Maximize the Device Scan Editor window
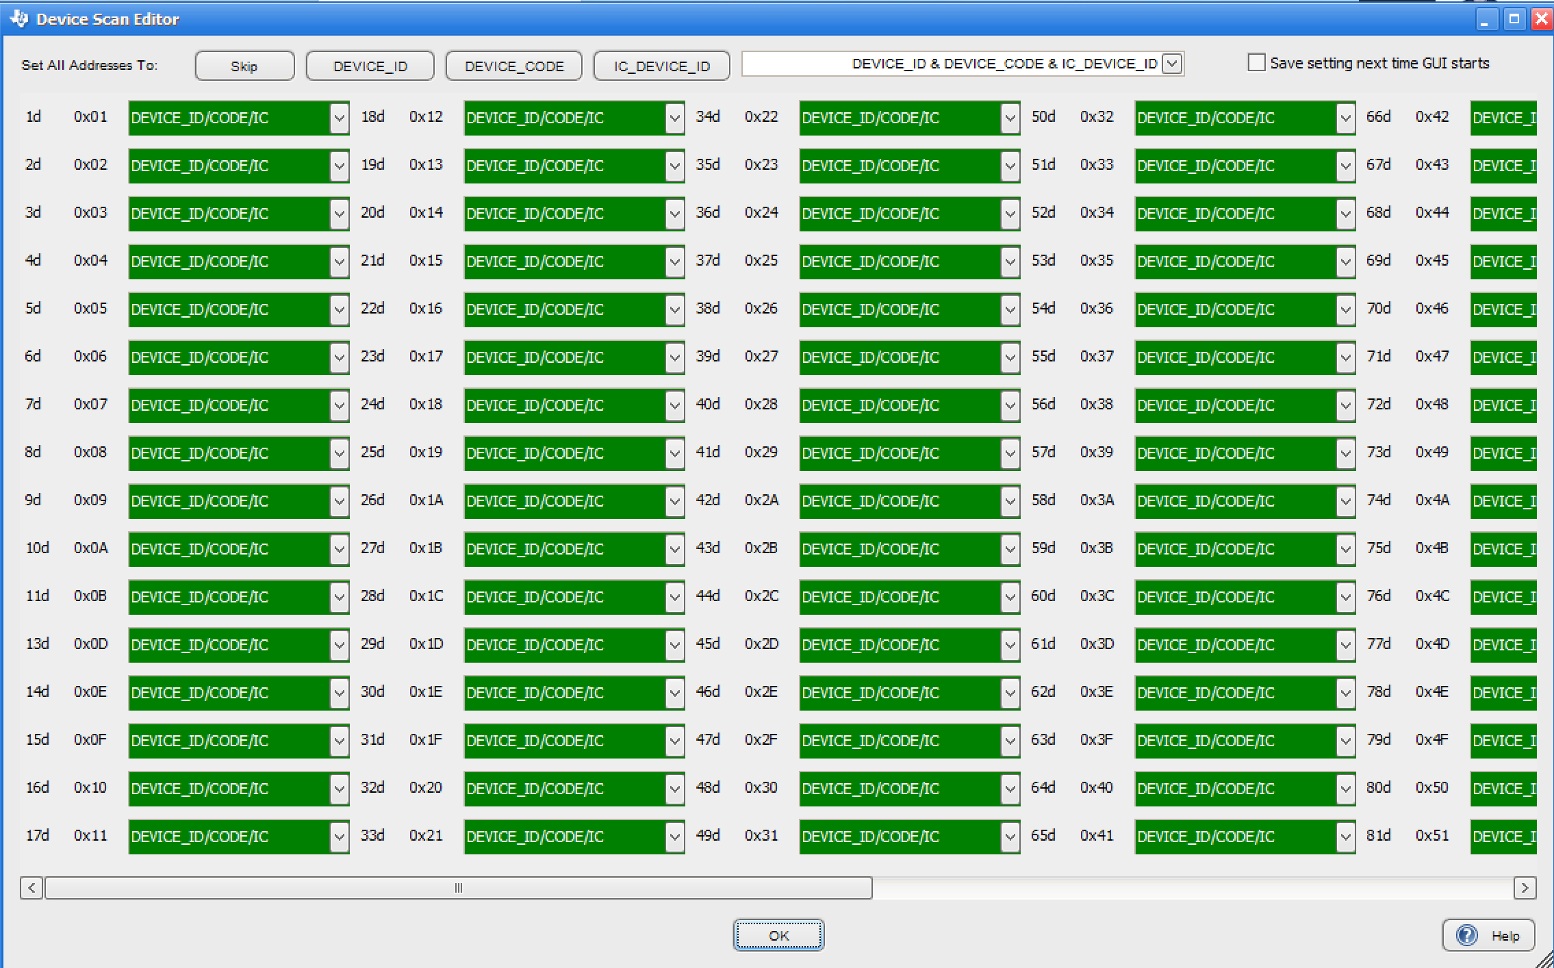Screen dimensions: 1554x968 coord(1514,19)
